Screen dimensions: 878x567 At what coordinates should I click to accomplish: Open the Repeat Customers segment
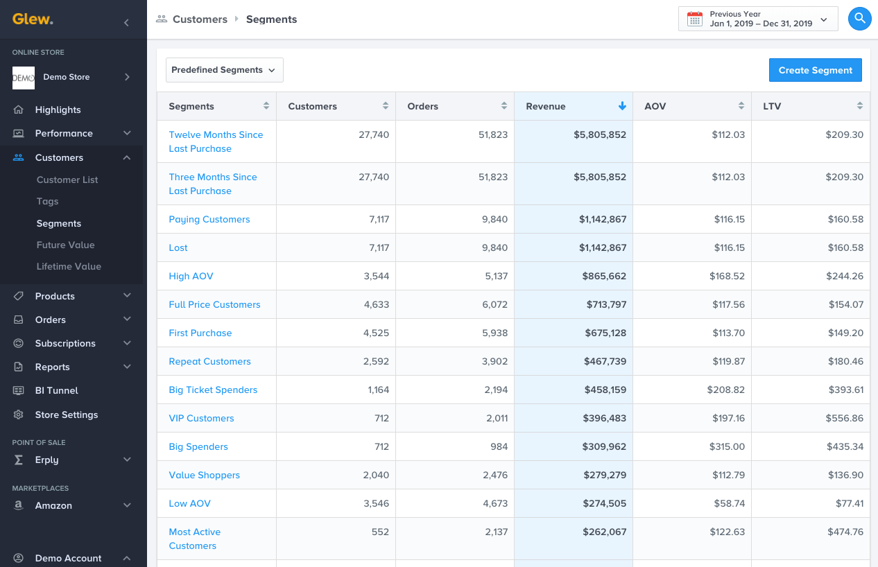point(210,361)
